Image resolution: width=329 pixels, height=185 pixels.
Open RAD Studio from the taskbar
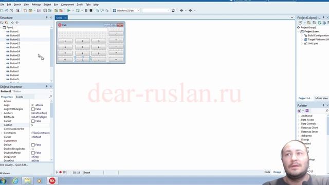52,181
